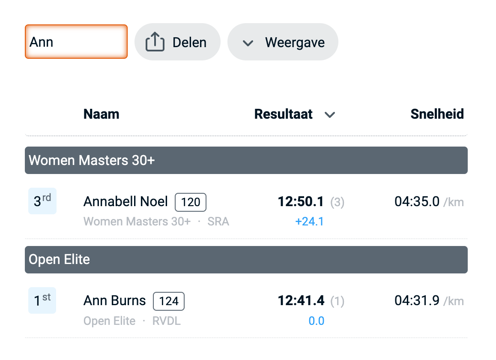
Task: Click Annabell Noel's time 12:50.1
Action: 301,202
